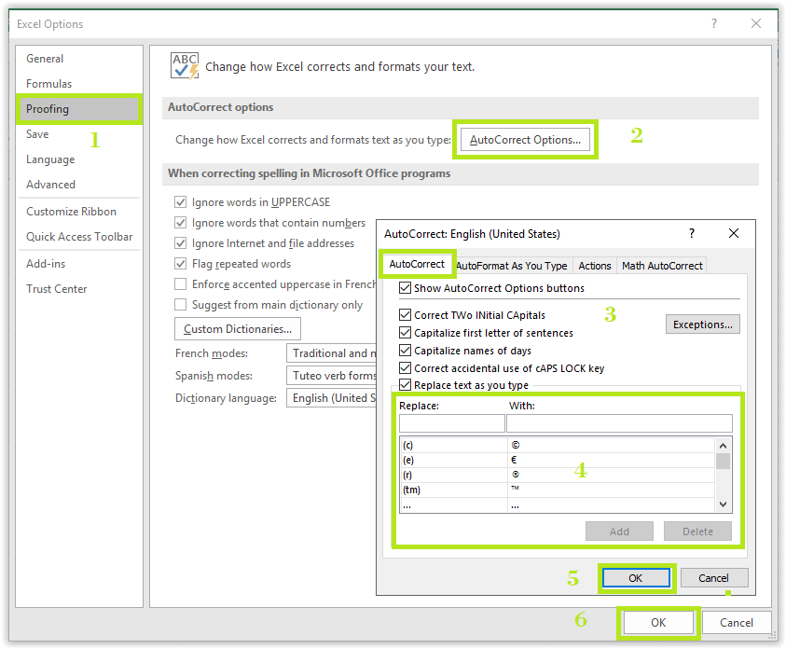Open the Spanish modes dropdown
The height and width of the screenshot is (649, 786).
click(x=331, y=376)
